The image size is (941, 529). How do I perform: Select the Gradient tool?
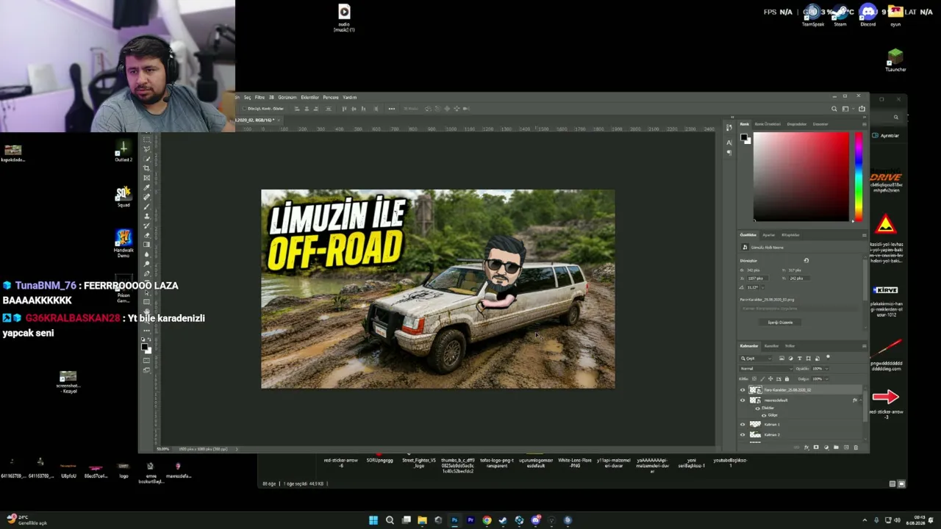[x=147, y=245]
